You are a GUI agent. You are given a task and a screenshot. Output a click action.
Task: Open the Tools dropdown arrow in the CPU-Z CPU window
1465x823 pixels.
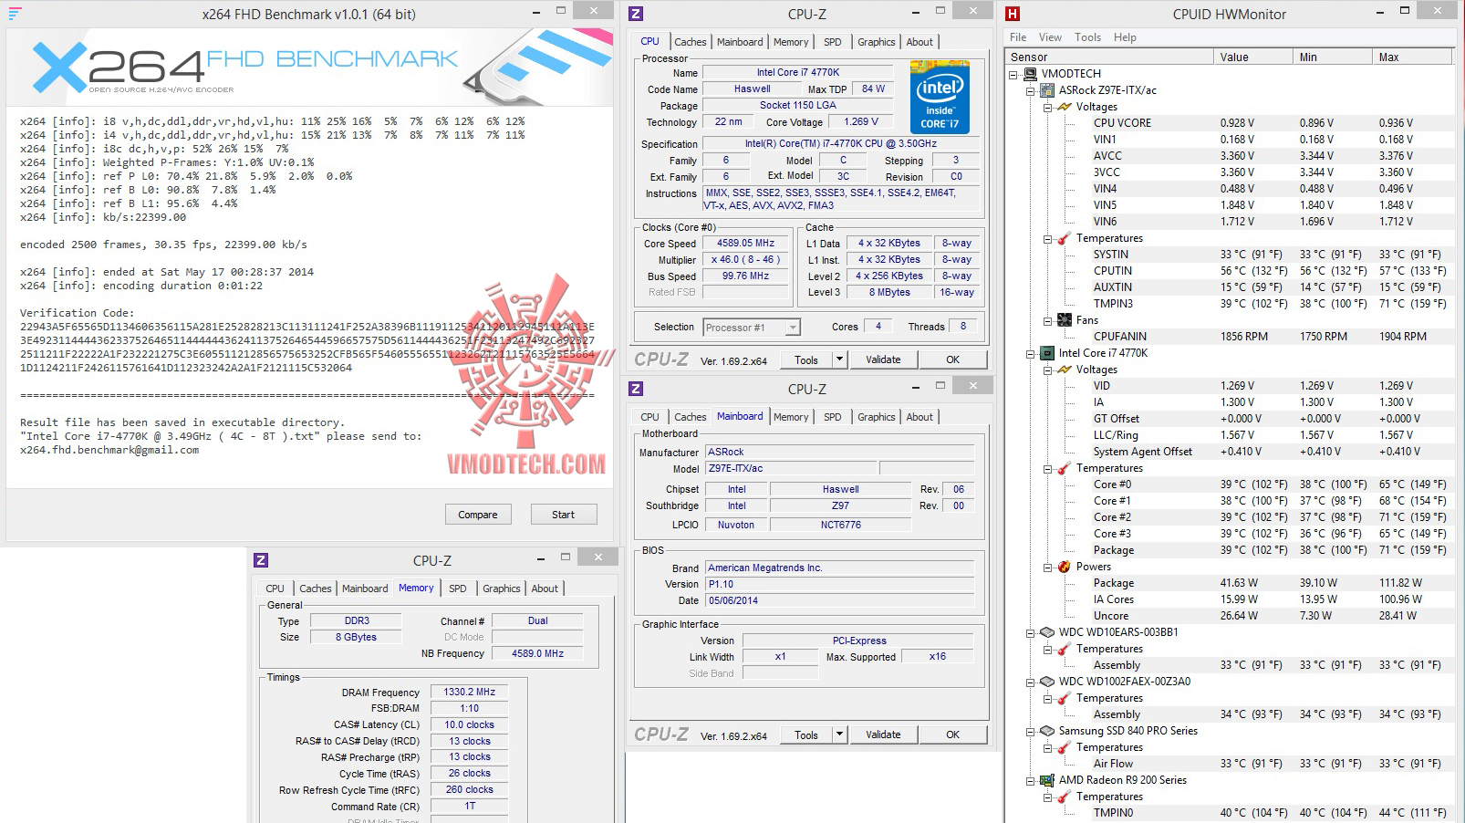click(x=839, y=359)
